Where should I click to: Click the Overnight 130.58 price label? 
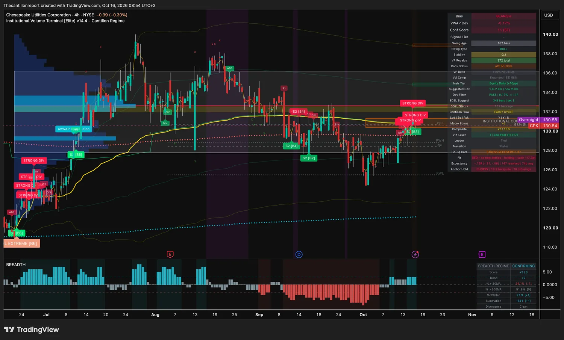click(538, 120)
